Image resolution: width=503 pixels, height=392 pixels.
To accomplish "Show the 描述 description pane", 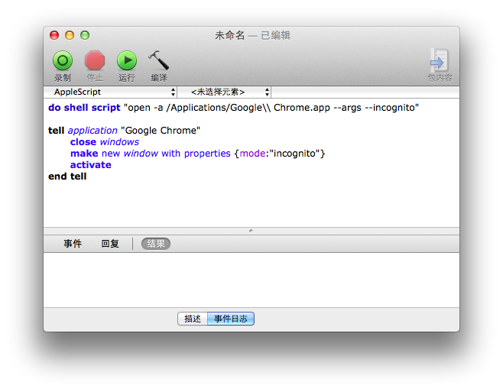I will tap(193, 319).
